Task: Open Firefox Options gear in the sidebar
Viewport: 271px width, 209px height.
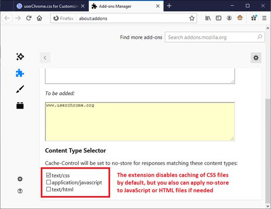Action: 20,179
